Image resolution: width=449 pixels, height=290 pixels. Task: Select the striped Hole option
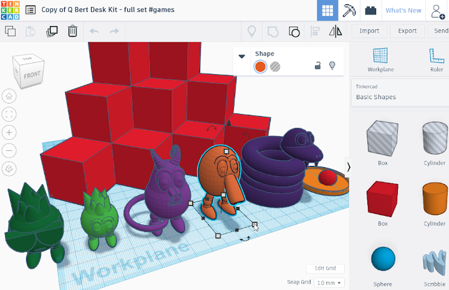[275, 67]
